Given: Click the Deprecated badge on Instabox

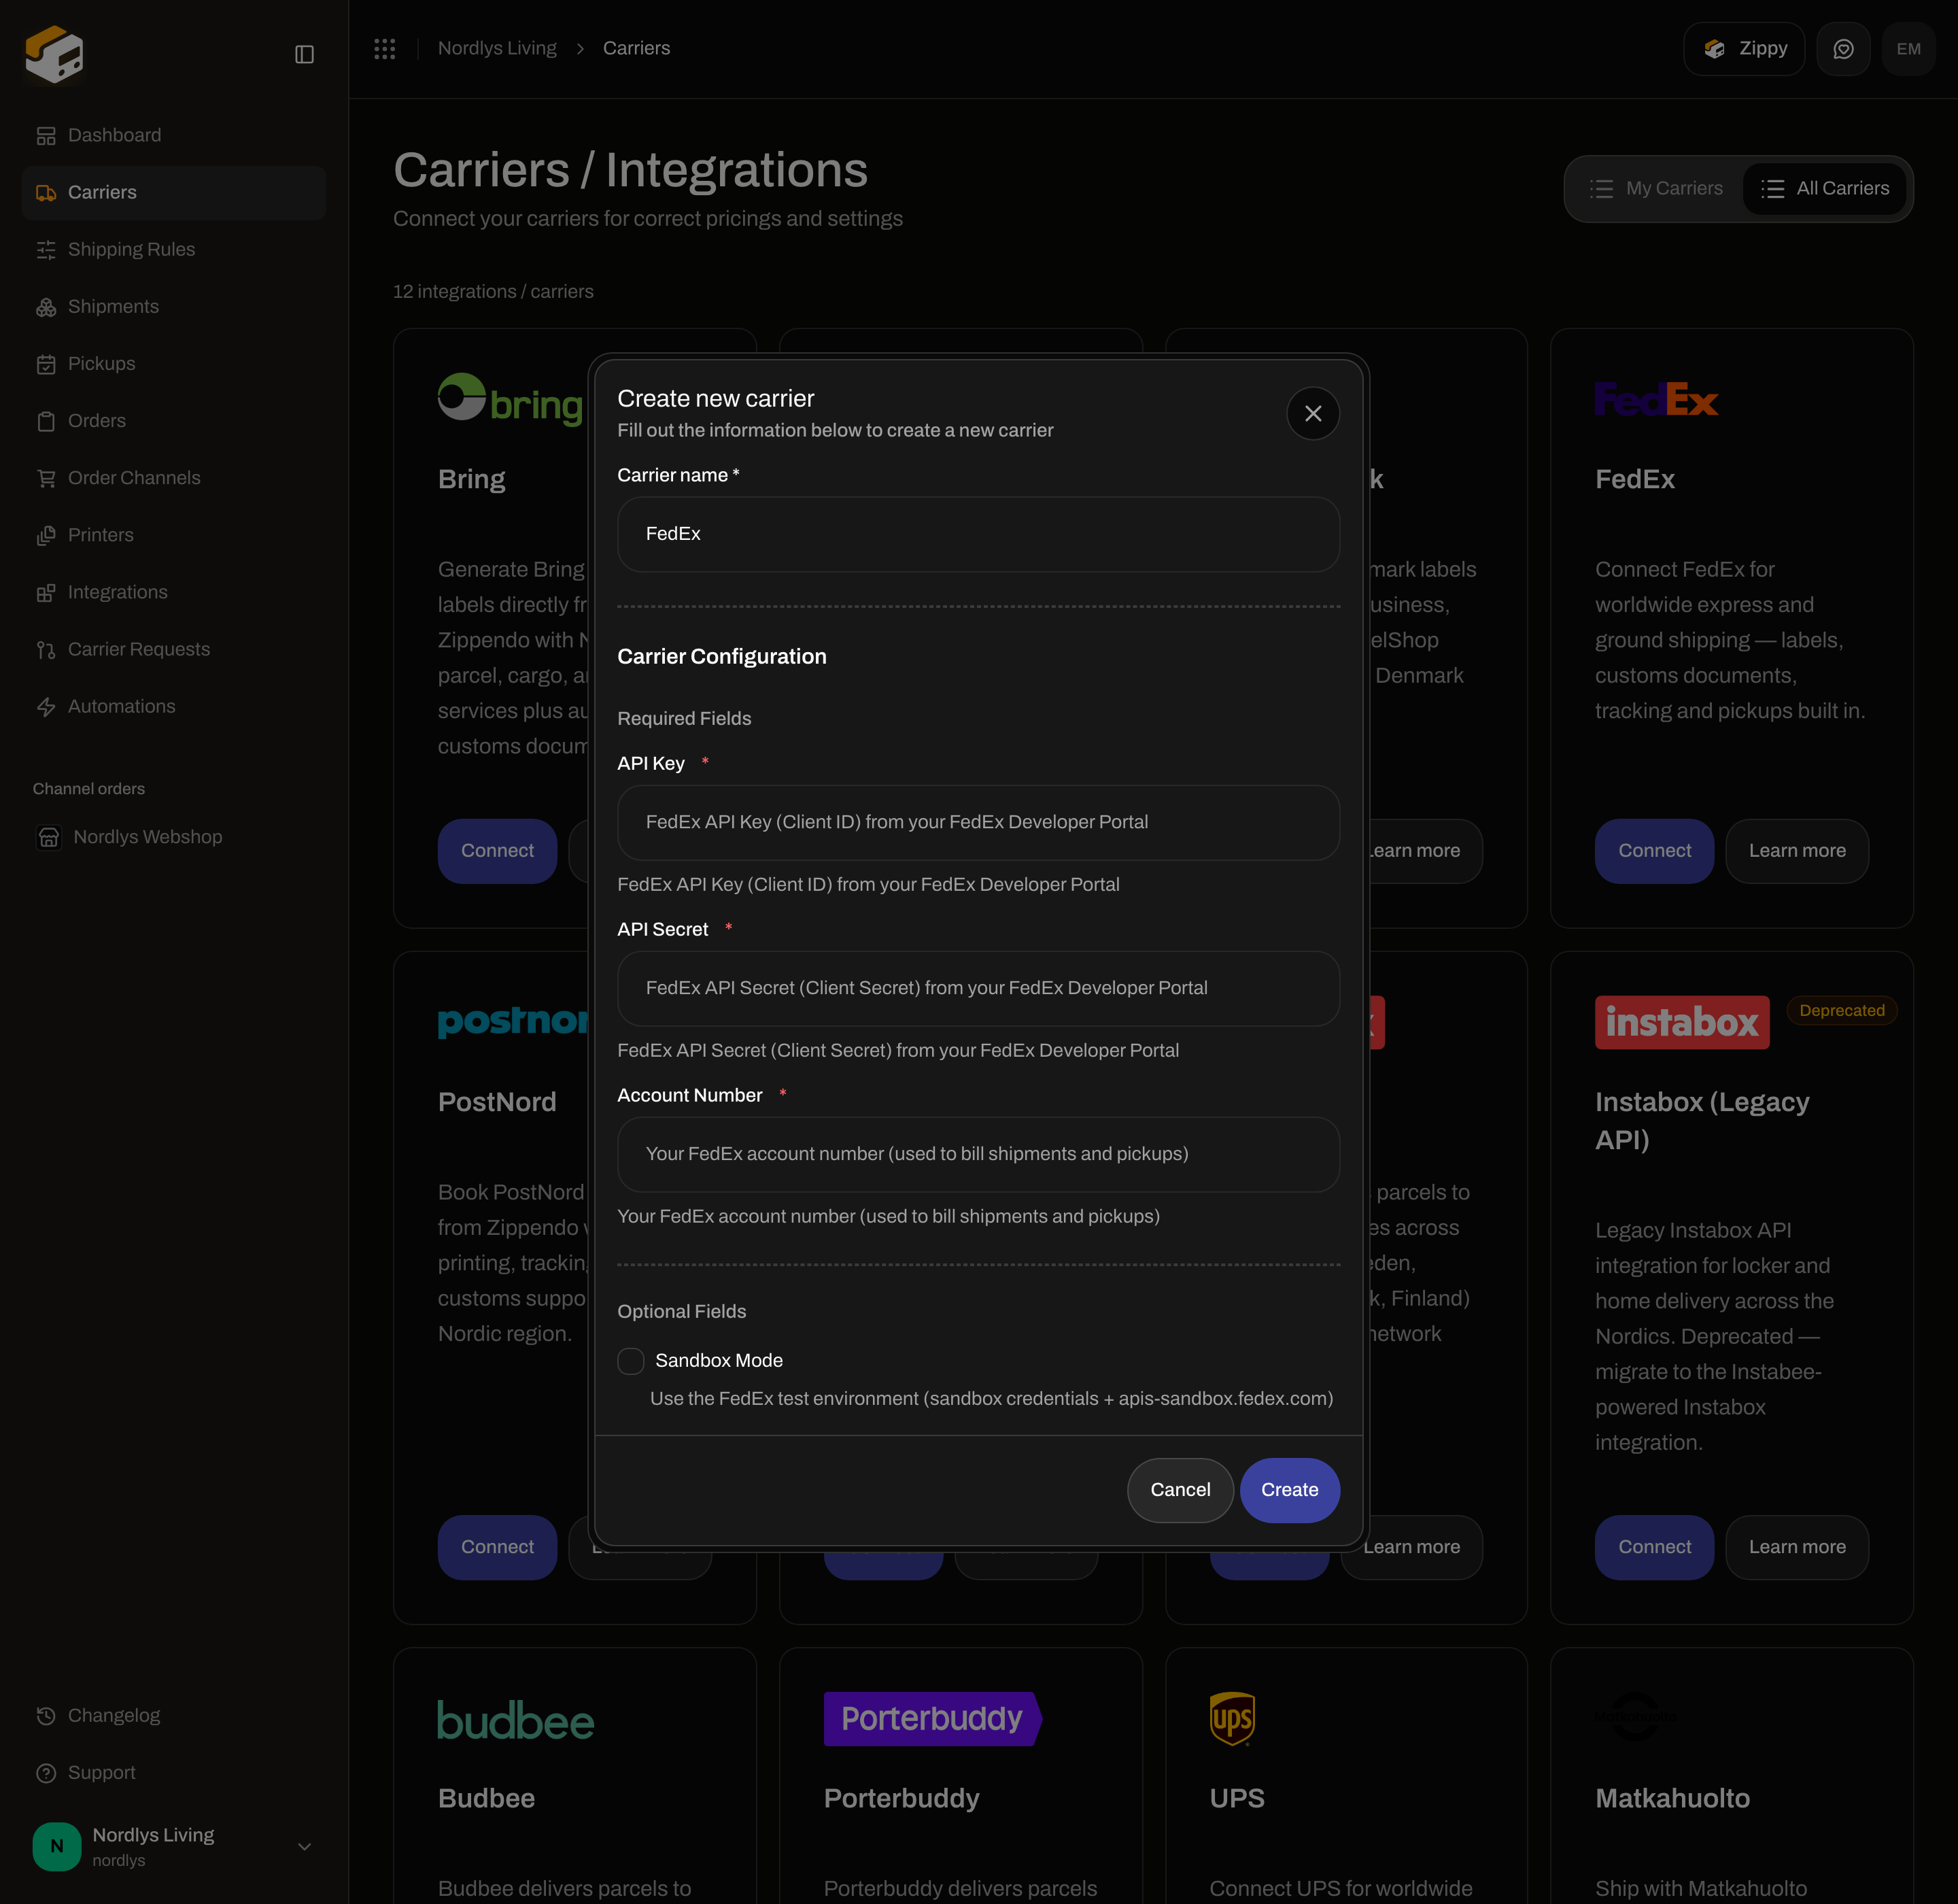Looking at the screenshot, I should pos(1842,1010).
